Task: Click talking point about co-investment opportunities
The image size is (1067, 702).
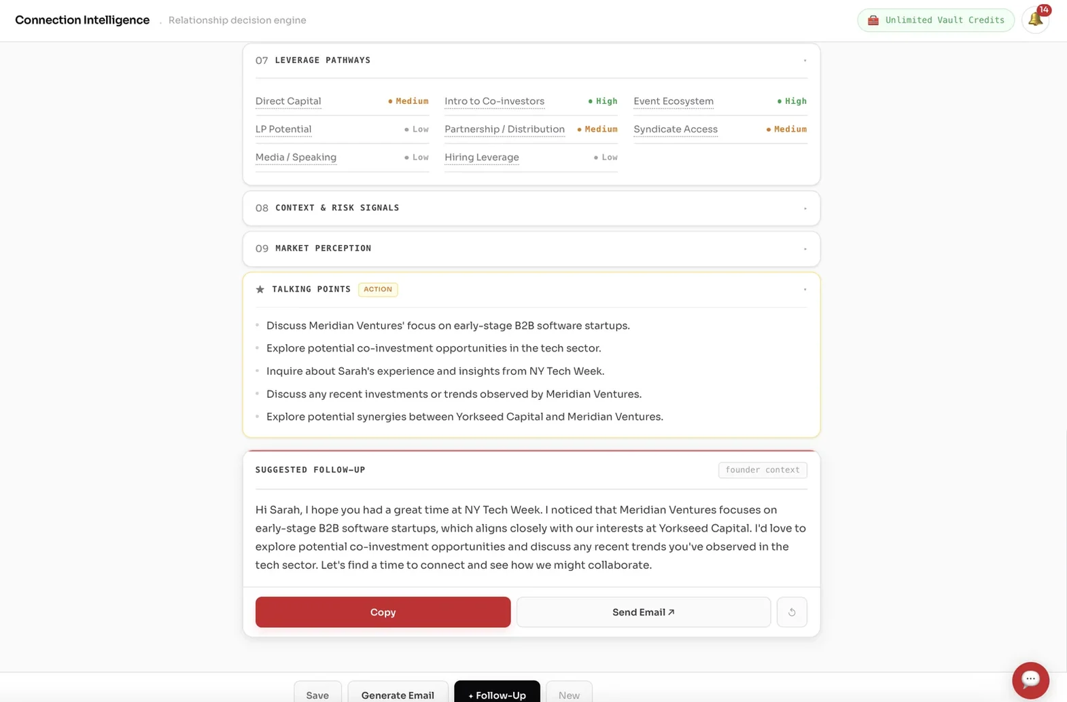Action: [434, 348]
